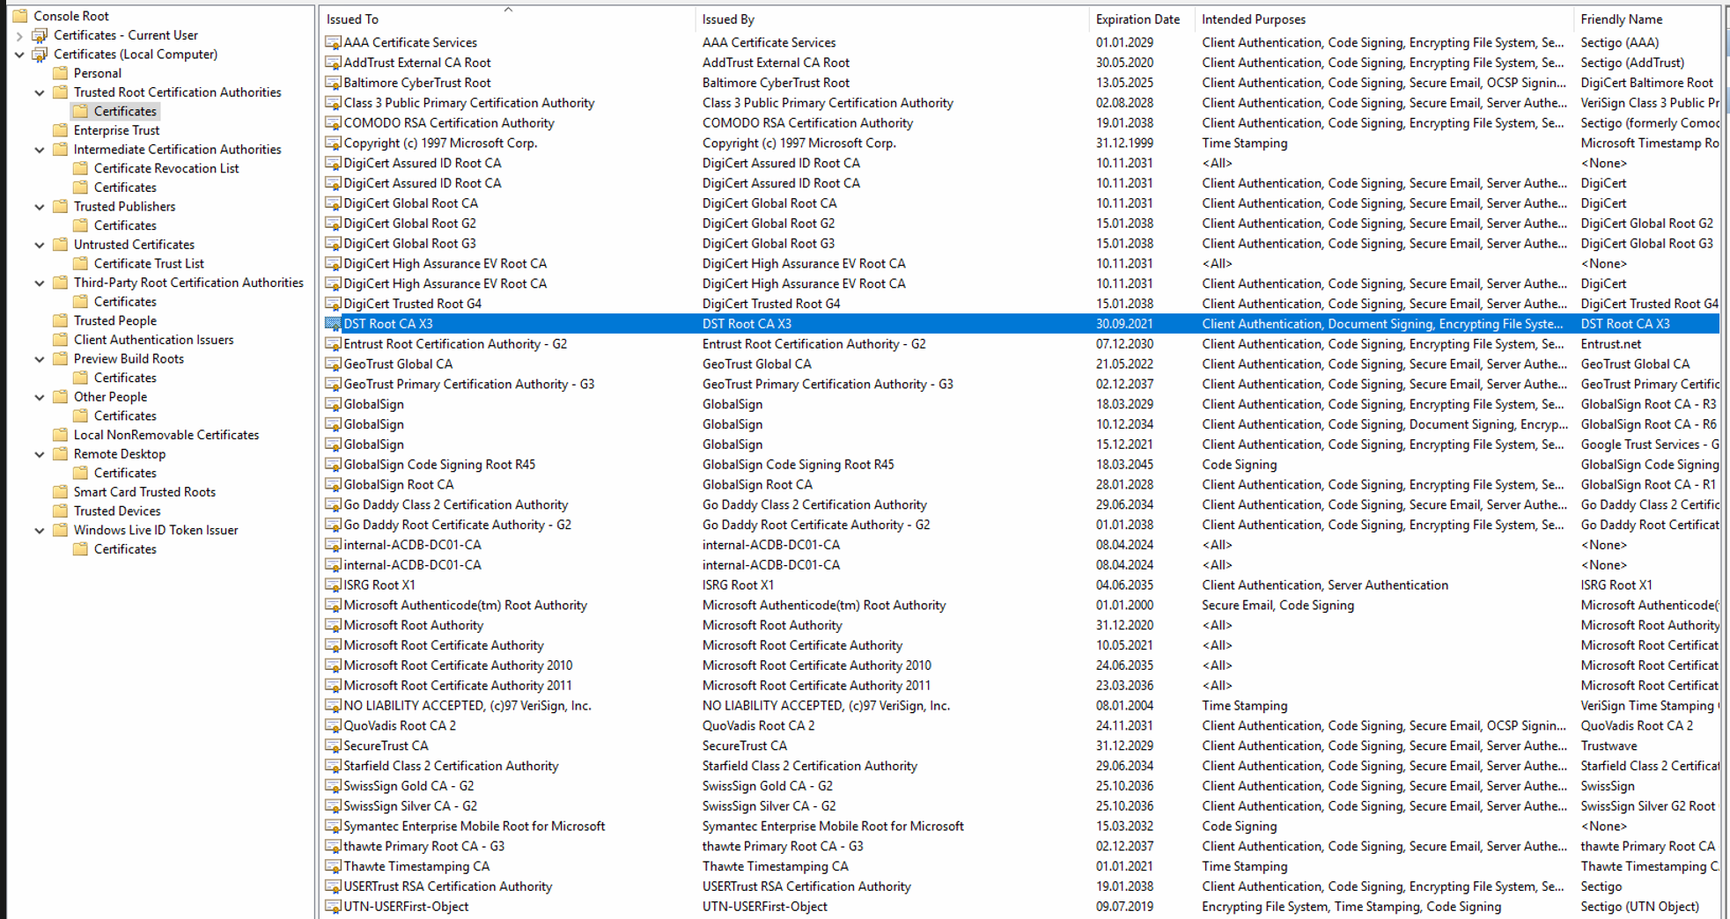Click the folder icon next to Trusted Devices
The width and height of the screenshot is (1730, 919).
click(61, 511)
